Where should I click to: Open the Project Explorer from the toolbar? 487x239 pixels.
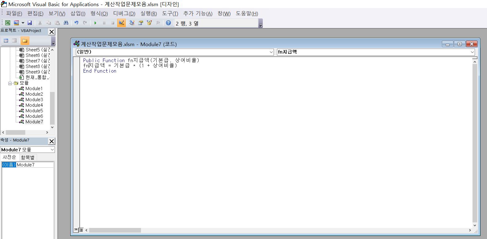tap(132, 23)
